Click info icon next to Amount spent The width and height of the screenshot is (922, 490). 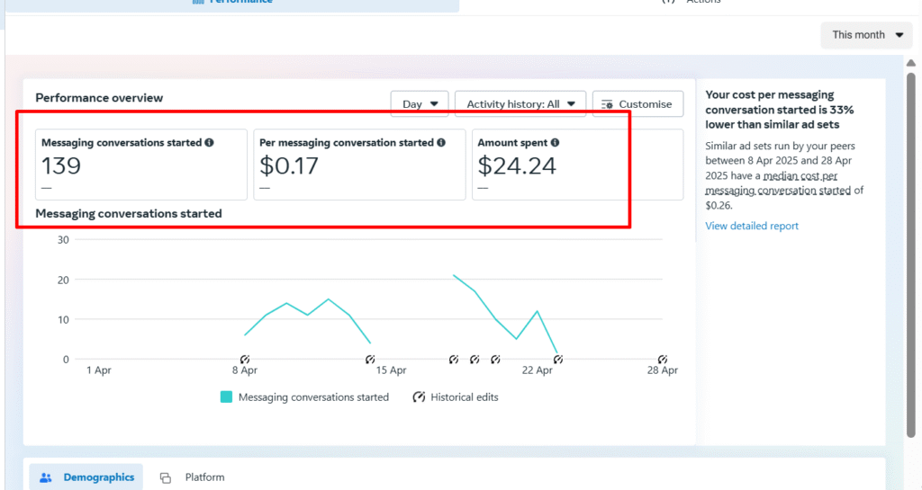(555, 143)
